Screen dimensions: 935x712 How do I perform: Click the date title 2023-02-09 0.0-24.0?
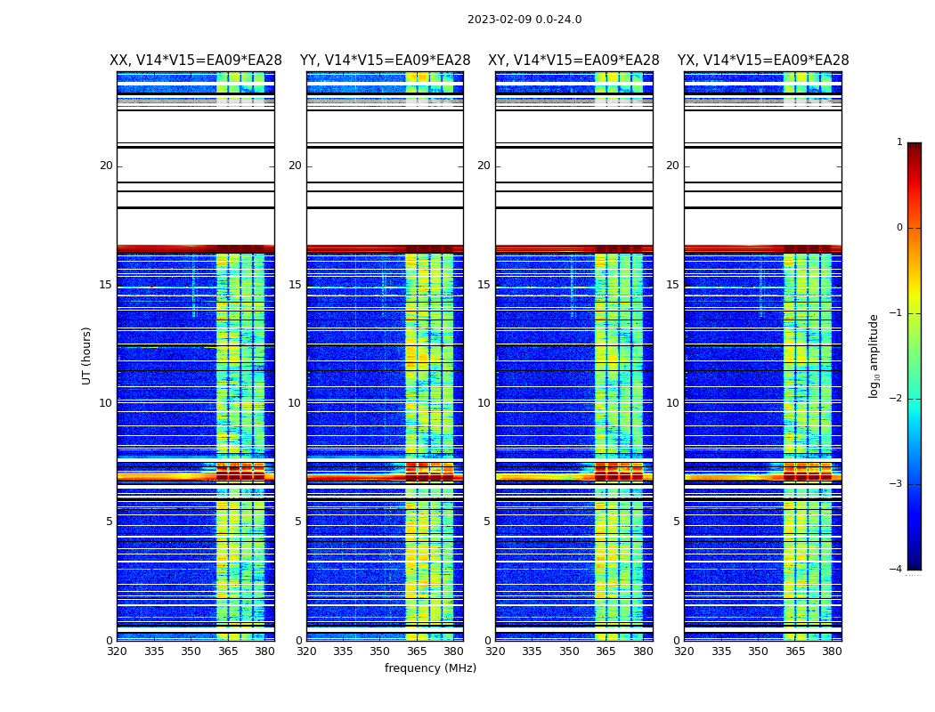tap(524, 20)
